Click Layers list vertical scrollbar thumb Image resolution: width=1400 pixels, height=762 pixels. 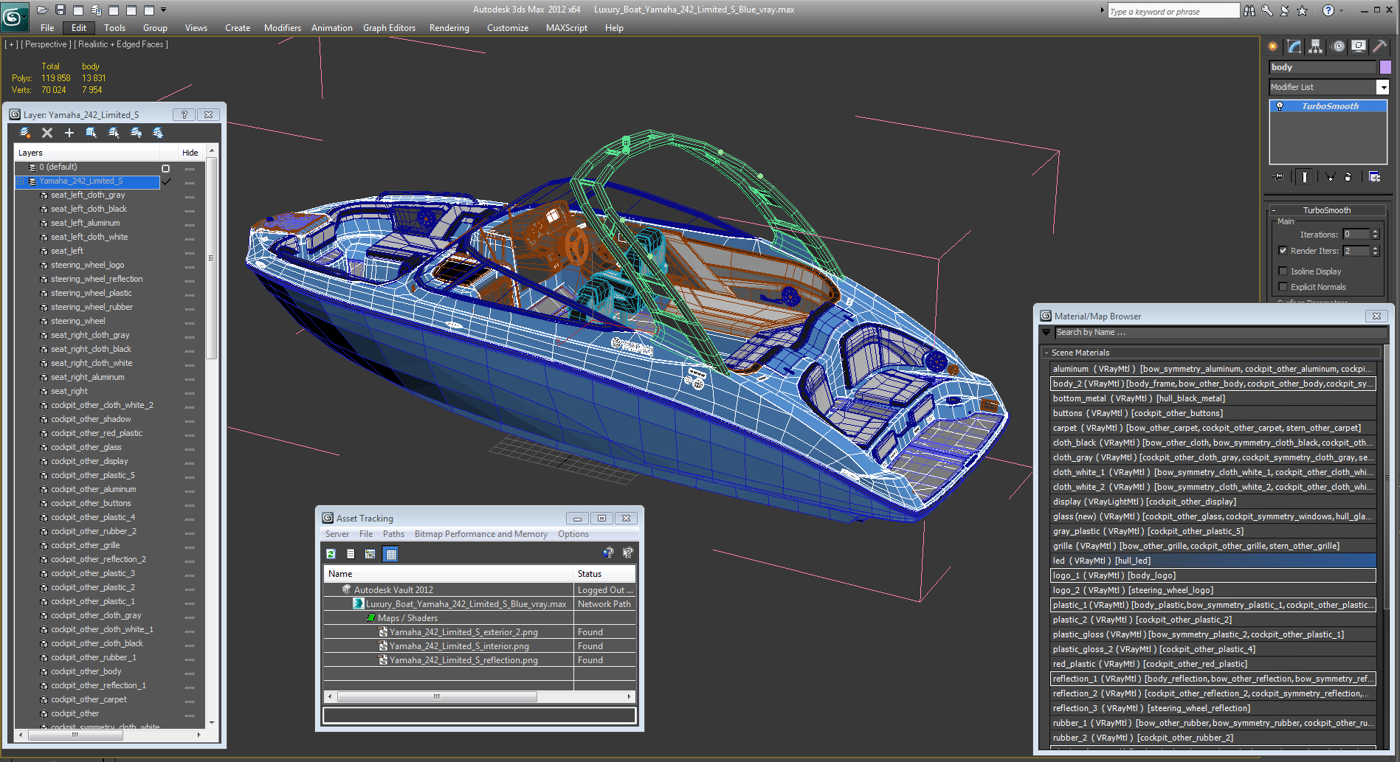click(x=212, y=258)
